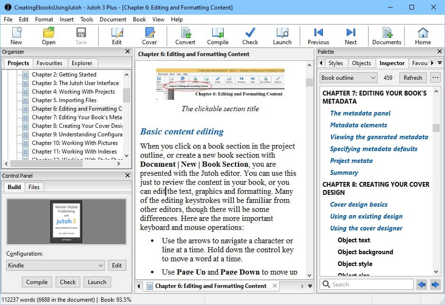This screenshot has height=305, width=445.
Task: Jump Home using the house icon
Action: coord(423,36)
